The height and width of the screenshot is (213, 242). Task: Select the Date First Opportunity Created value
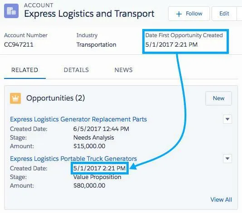[171, 44]
